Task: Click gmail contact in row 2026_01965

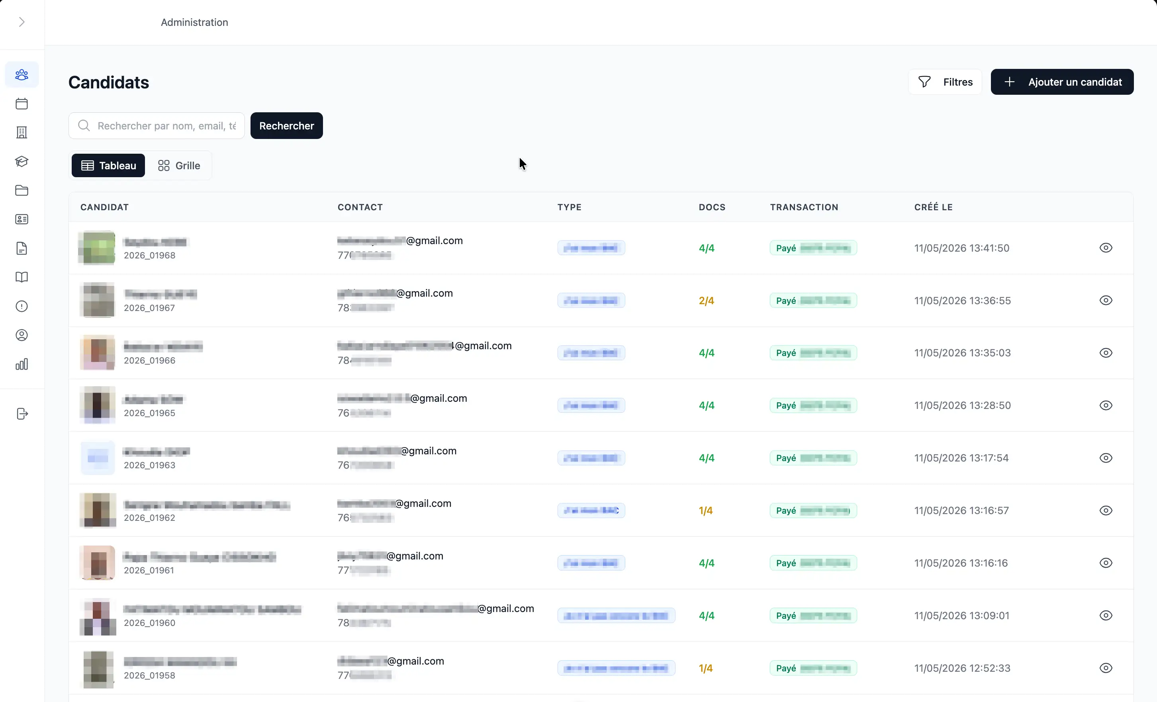Action: tap(402, 398)
